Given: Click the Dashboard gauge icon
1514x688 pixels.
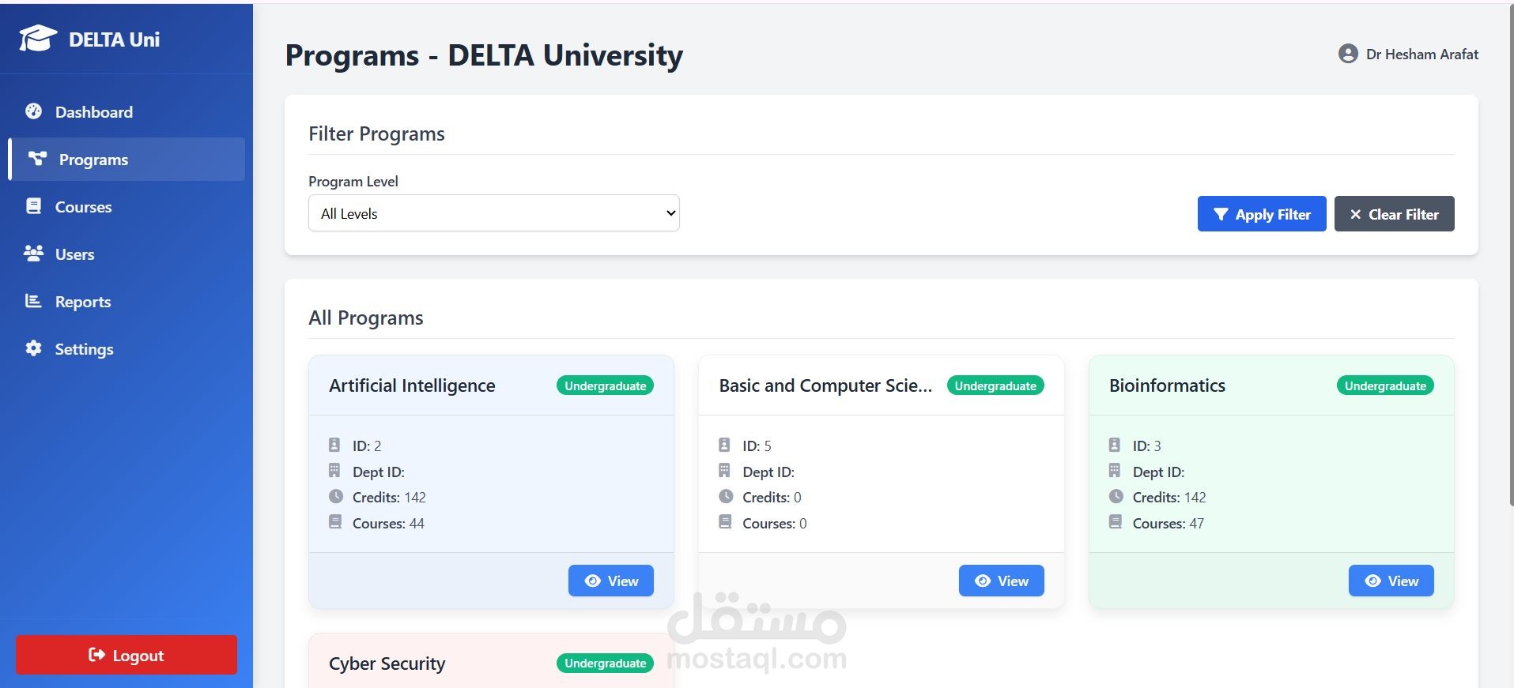Looking at the screenshot, I should (33, 111).
